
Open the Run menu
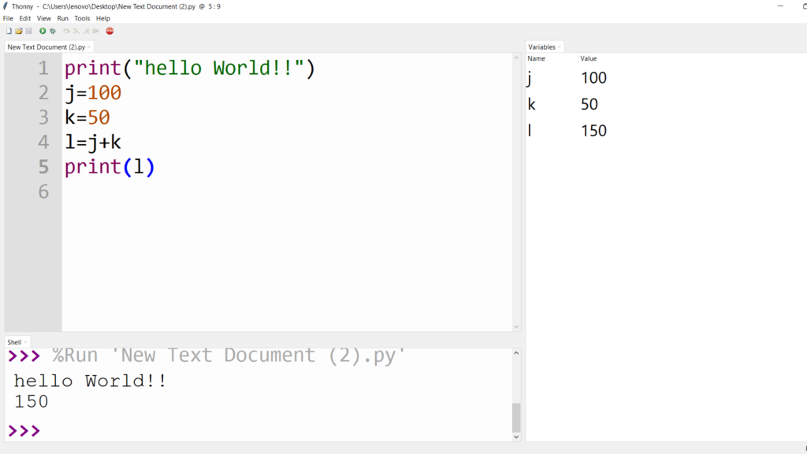63,18
